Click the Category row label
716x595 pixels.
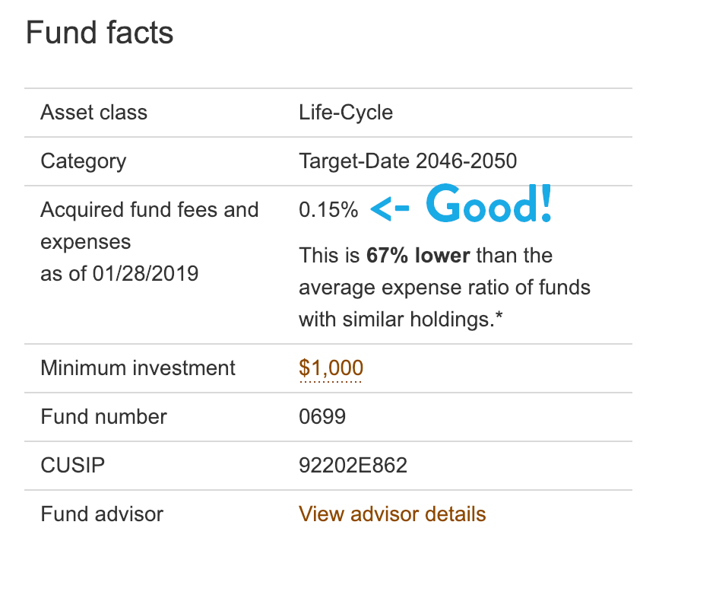pyautogui.click(x=84, y=161)
